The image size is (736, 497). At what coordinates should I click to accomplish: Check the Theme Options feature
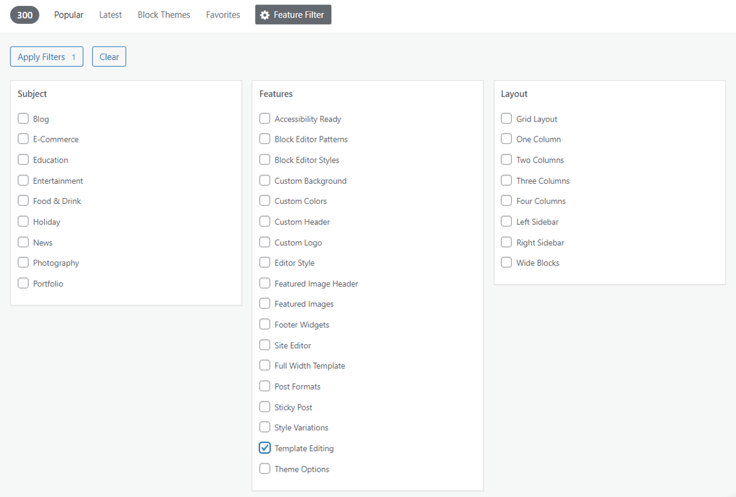coord(264,469)
